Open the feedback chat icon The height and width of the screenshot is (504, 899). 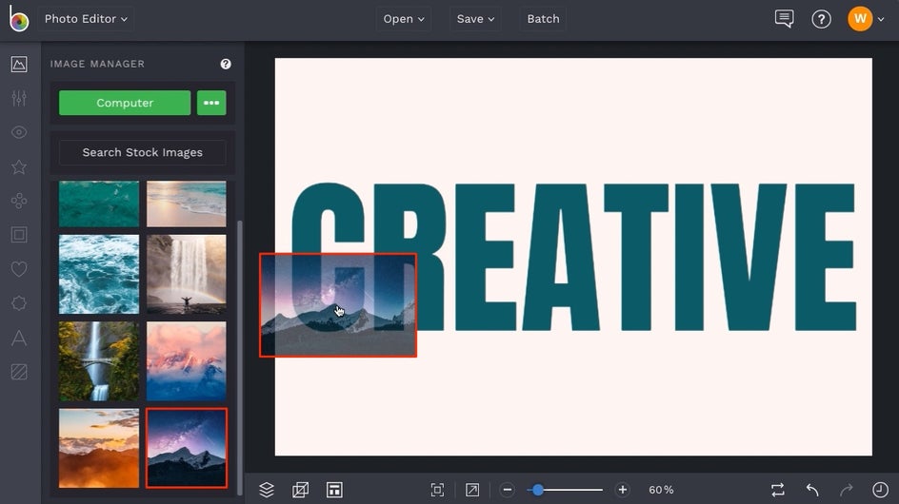point(785,19)
